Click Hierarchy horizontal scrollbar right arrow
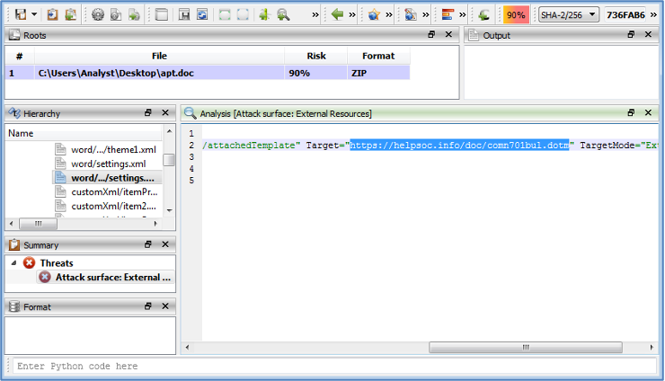 [155, 224]
